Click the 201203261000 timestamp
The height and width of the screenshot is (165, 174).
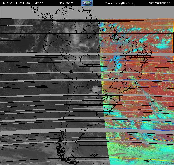coord(161,3)
